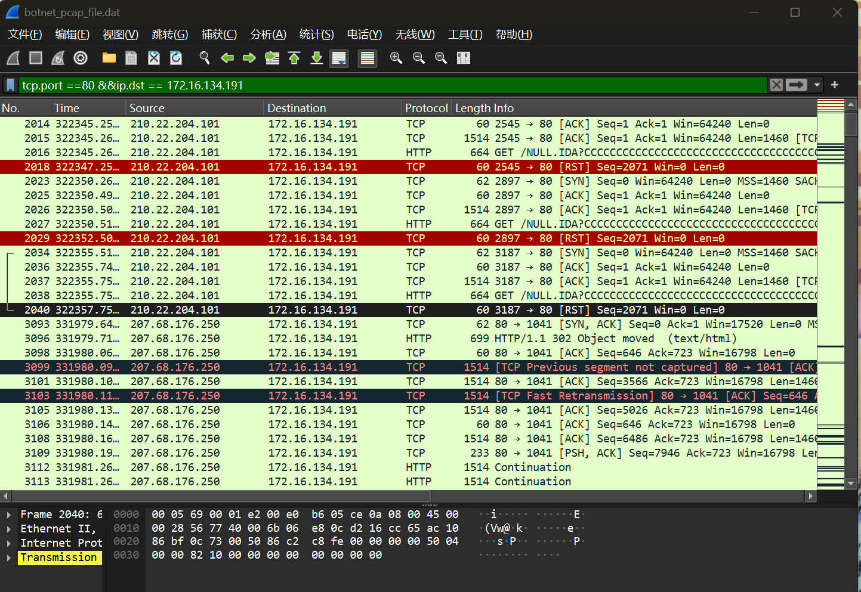Open a capture file with the folder icon

coord(109,58)
